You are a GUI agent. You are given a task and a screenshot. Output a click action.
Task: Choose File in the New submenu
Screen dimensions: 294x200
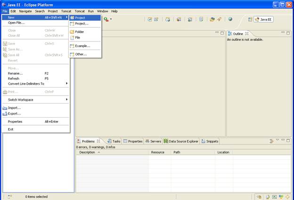coord(85,38)
